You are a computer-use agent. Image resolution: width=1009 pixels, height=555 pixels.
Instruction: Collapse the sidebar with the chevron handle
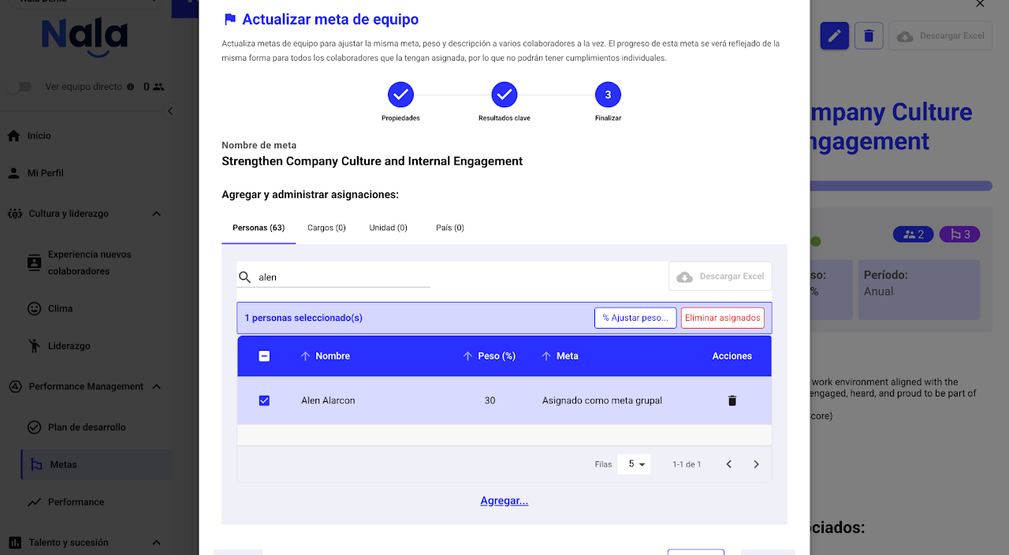[x=170, y=112]
